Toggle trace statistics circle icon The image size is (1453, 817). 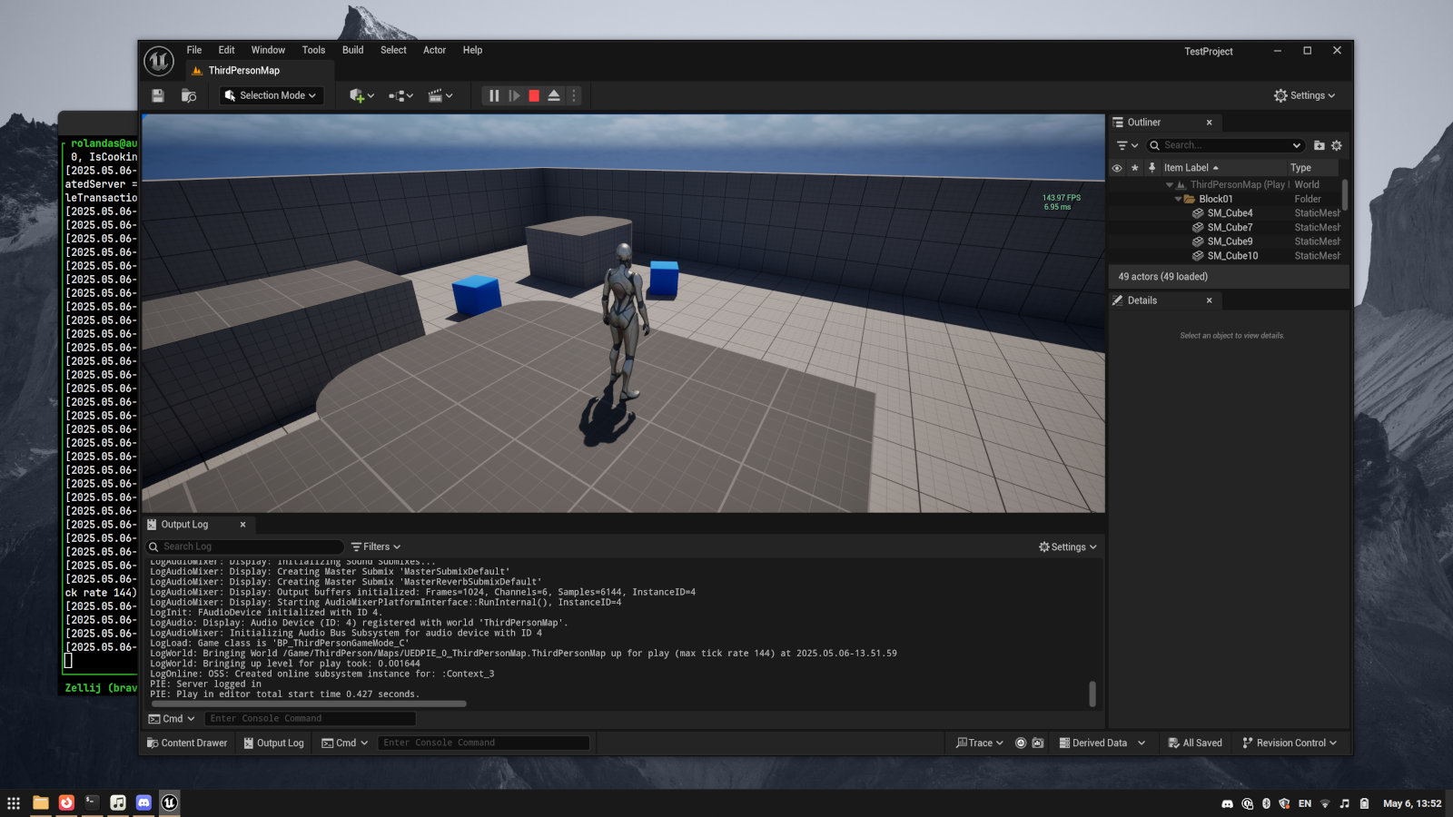(x=1021, y=743)
